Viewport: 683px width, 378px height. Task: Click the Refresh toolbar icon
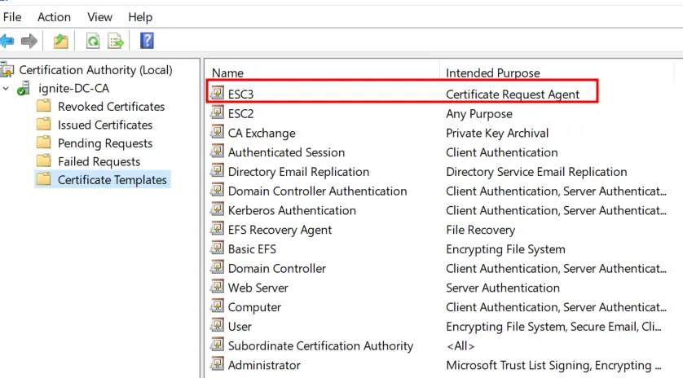[94, 41]
